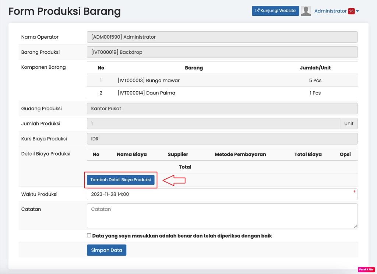The width and height of the screenshot is (377, 274).
Task: Click the Administrator username link
Action: [x=330, y=11]
